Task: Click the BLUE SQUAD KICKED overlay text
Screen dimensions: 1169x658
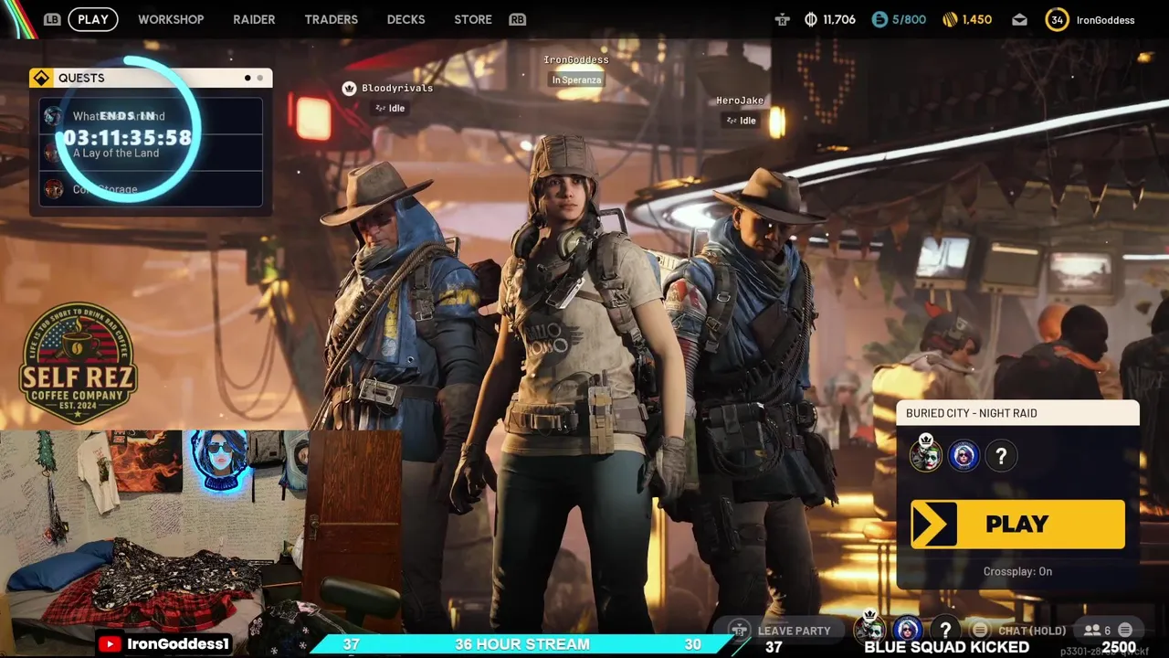Action: point(946,647)
